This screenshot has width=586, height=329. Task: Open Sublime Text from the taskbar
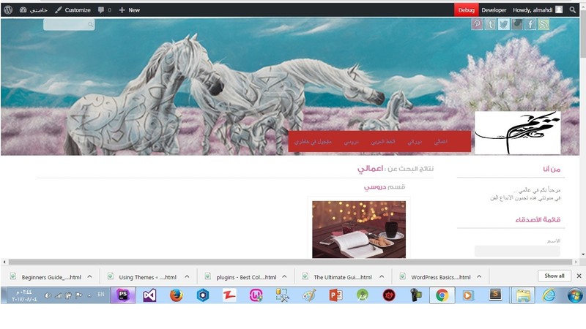click(x=496, y=295)
